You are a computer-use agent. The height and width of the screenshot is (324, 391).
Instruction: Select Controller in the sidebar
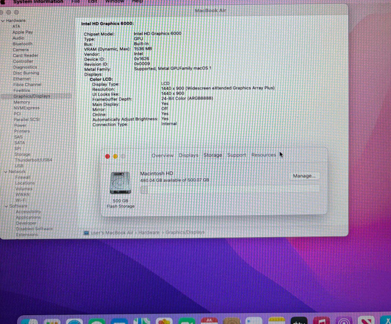pyautogui.click(x=23, y=61)
